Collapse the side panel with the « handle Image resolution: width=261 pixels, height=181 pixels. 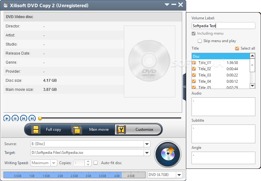pyautogui.click(x=184, y=87)
